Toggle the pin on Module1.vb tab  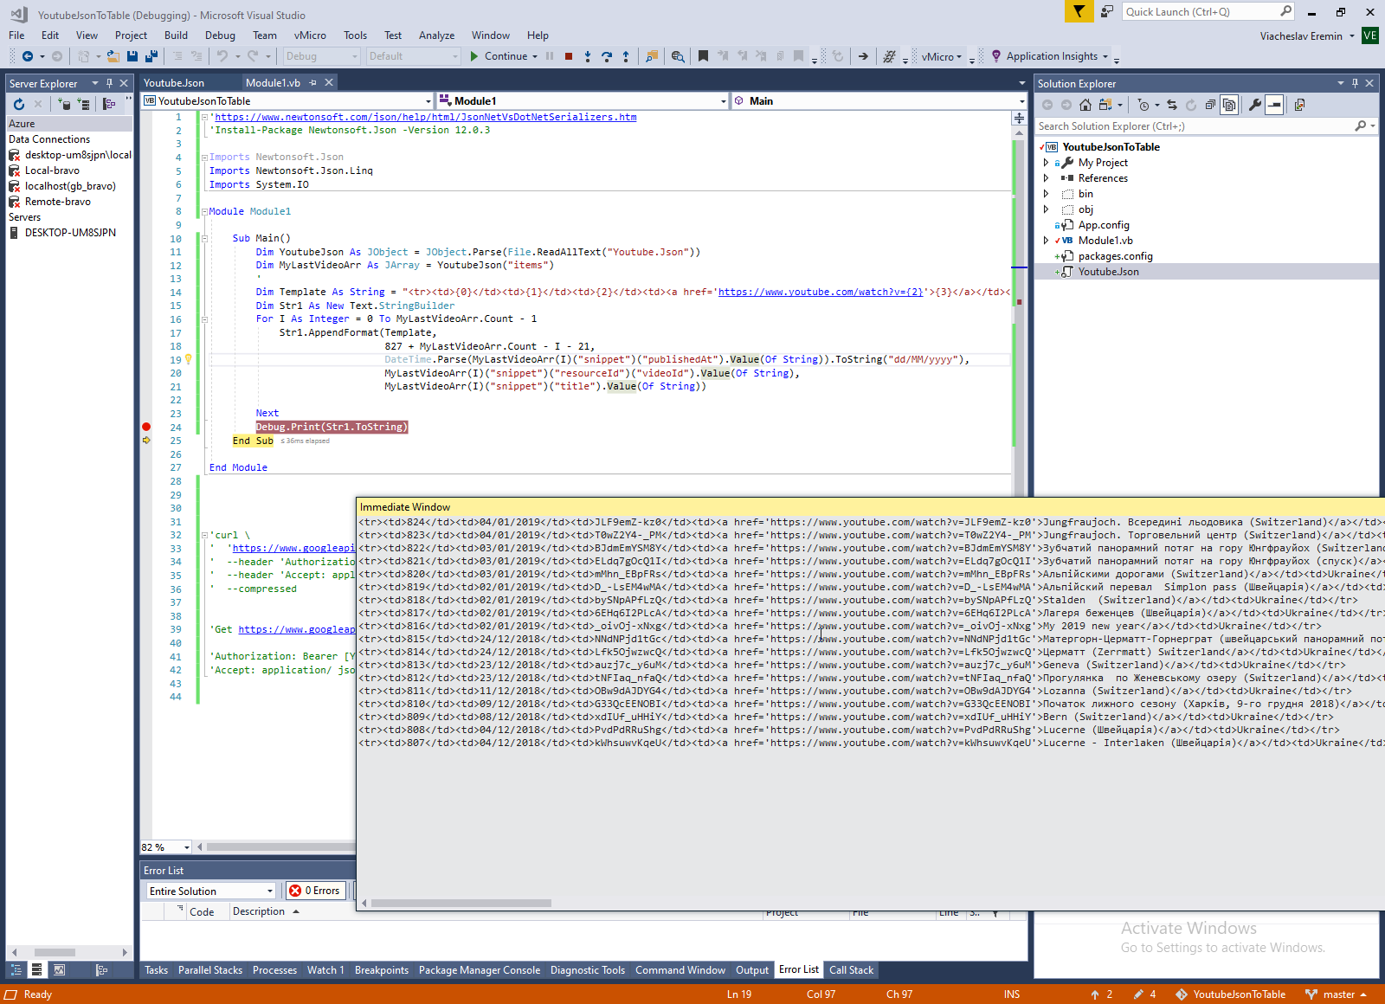pos(313,83)
